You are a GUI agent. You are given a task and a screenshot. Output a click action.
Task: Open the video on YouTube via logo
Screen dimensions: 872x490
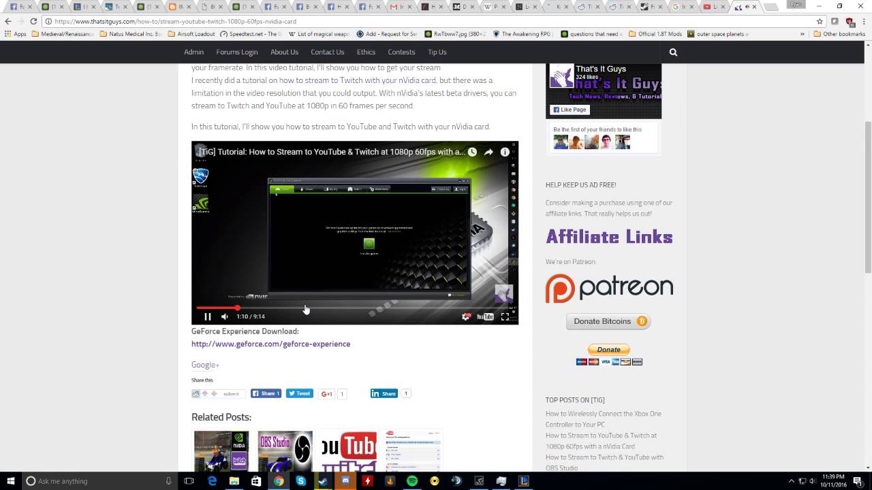485,316
